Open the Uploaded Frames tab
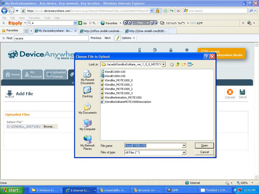Viewport: 259px width, 194px height. tap(56, 75)
